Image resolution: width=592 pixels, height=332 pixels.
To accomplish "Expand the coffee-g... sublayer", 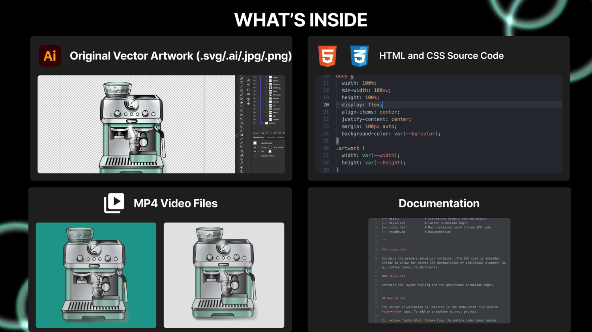I will click(267, 88).
